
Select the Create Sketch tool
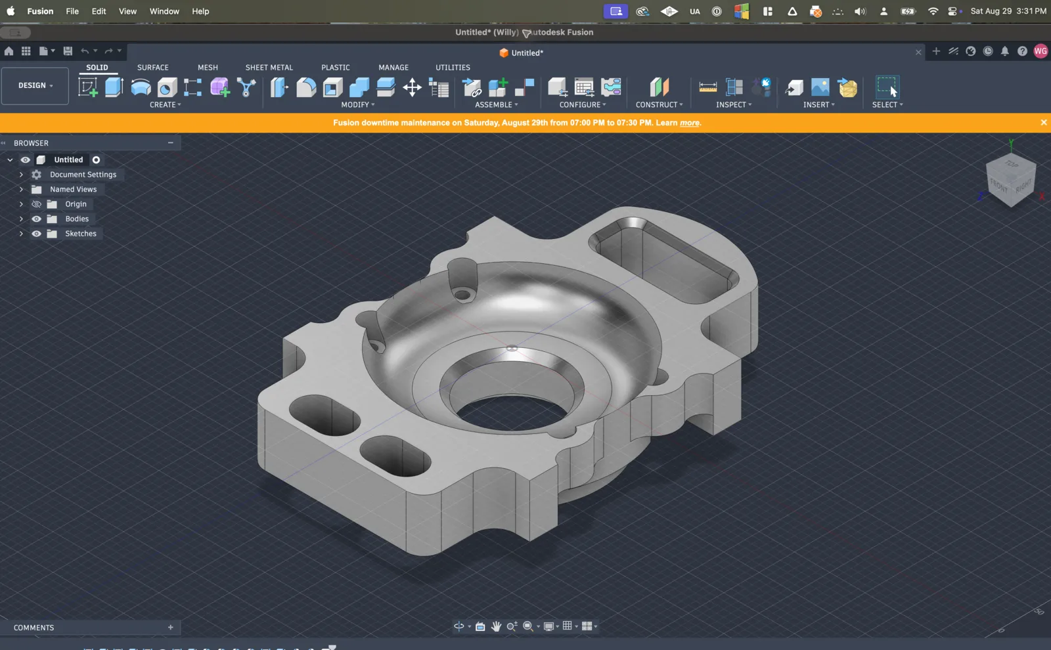(x=88, y=87)
